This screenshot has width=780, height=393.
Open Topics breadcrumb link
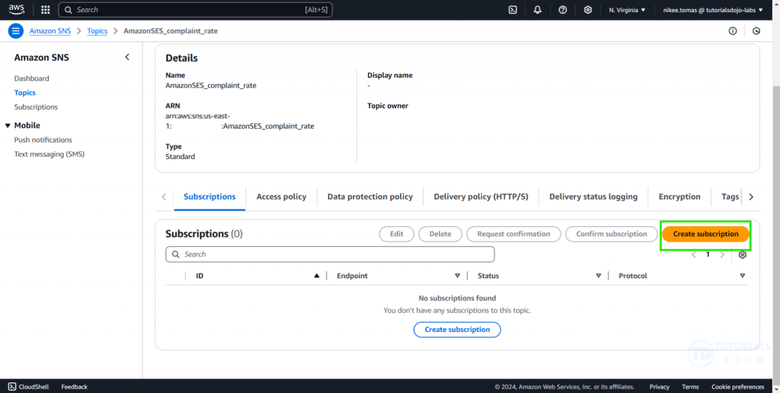coord(97,30)
